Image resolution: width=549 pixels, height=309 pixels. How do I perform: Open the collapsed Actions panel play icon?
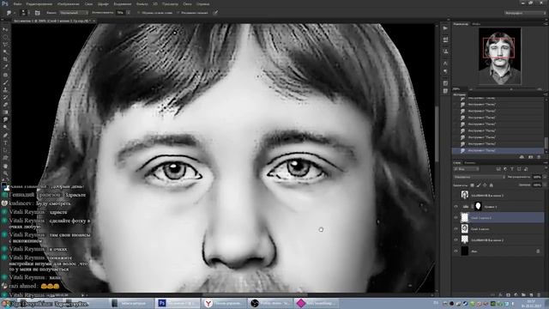pyautogui.click(x=445, y=28)
